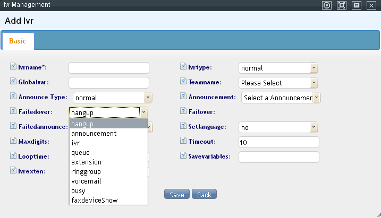
Task: Switch to the Basic tab
Action: pyautogui.click(x=18, y=41)
